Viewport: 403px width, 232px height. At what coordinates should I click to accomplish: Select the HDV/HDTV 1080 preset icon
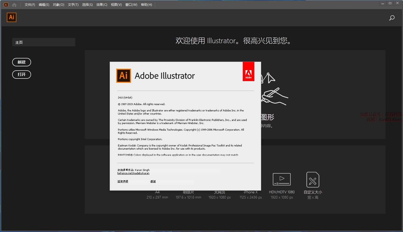[x=282, y=179]
